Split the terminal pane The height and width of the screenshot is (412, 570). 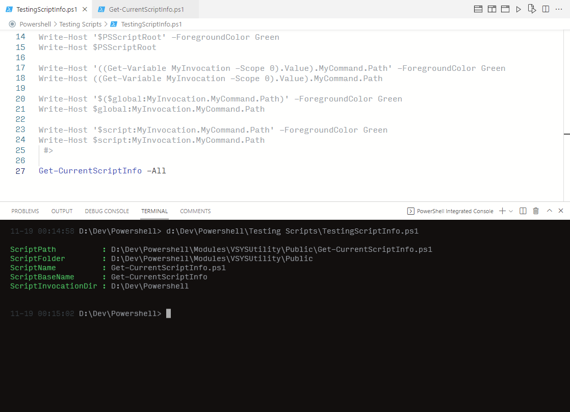click(523, 211)
